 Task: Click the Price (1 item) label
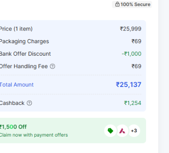[x=16, y=29]
